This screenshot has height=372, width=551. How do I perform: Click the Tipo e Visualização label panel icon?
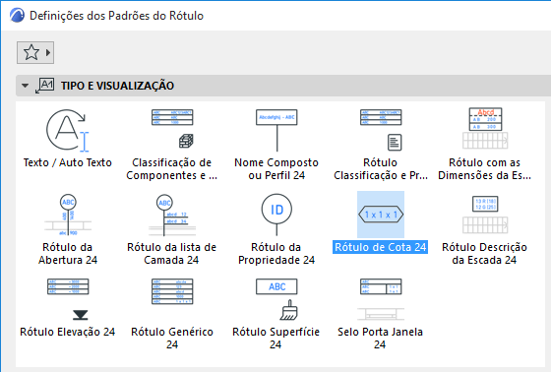44,86
